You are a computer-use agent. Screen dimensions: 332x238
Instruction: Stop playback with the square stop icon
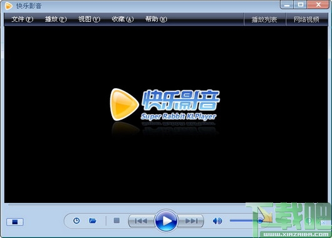tap(117, 220)
